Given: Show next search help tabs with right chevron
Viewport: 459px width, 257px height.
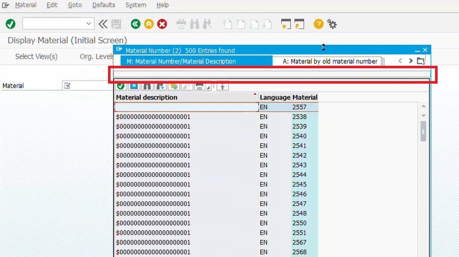Looking at the screenshot, I should point(411,61).
